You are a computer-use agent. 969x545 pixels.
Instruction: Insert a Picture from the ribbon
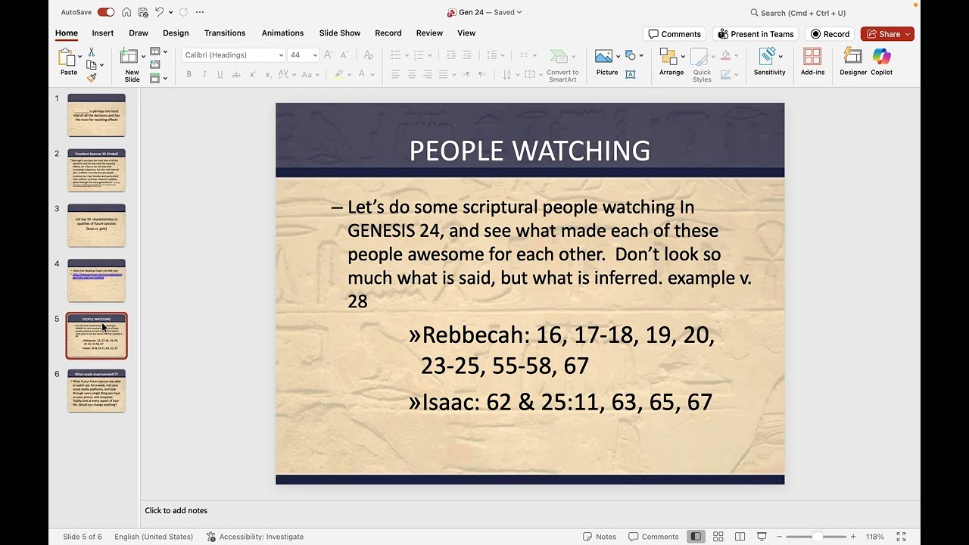tap(604, 61)
